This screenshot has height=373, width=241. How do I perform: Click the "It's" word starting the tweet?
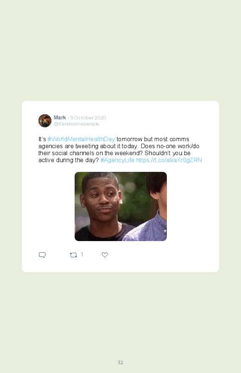point(42,139)
